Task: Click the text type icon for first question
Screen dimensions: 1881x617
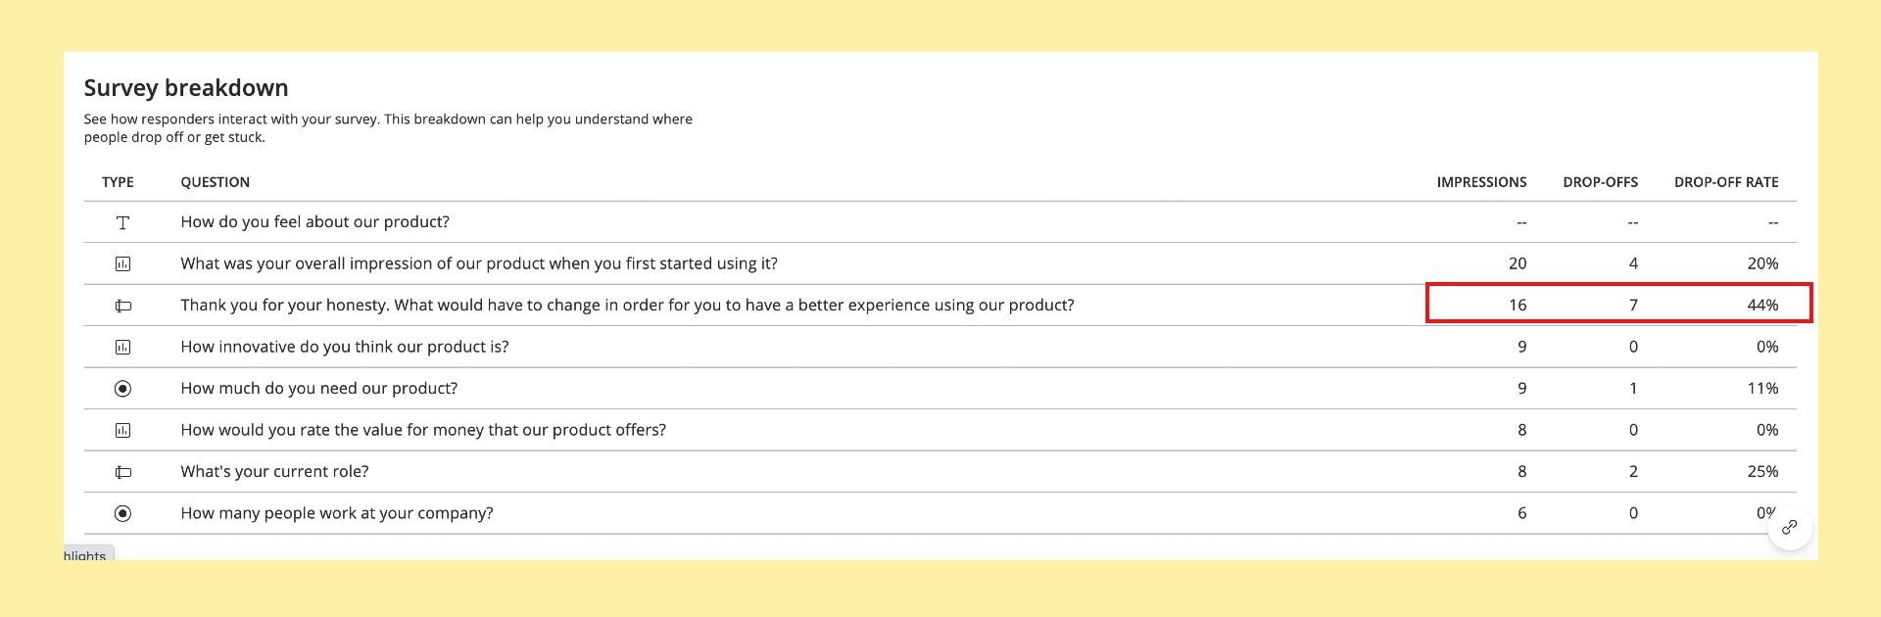Action: 122,222
